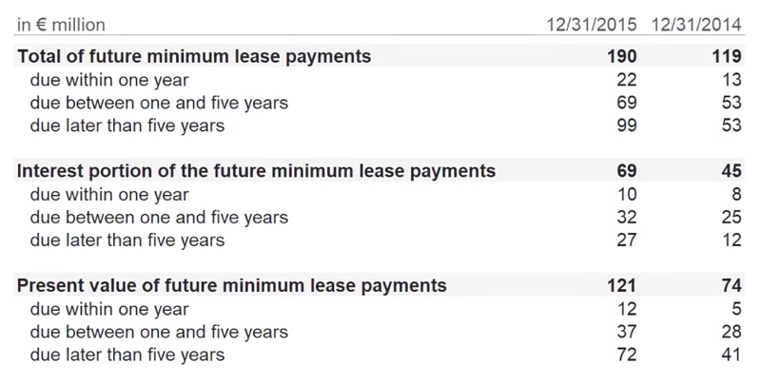Click the value 41 in the 2014 column
Image resolution: width=761 pixels, height=383 pixels.
tap(731, 354)
